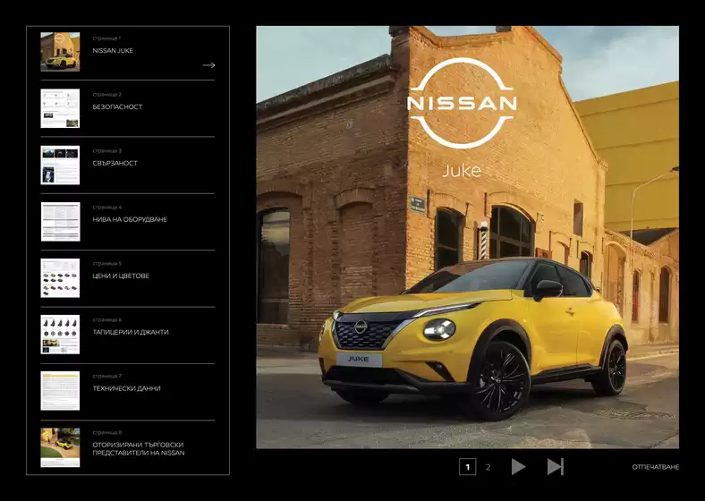This screenshot has width=705, height=501.
Task: Jump to last page with skip icon
Action: [555, 466]
